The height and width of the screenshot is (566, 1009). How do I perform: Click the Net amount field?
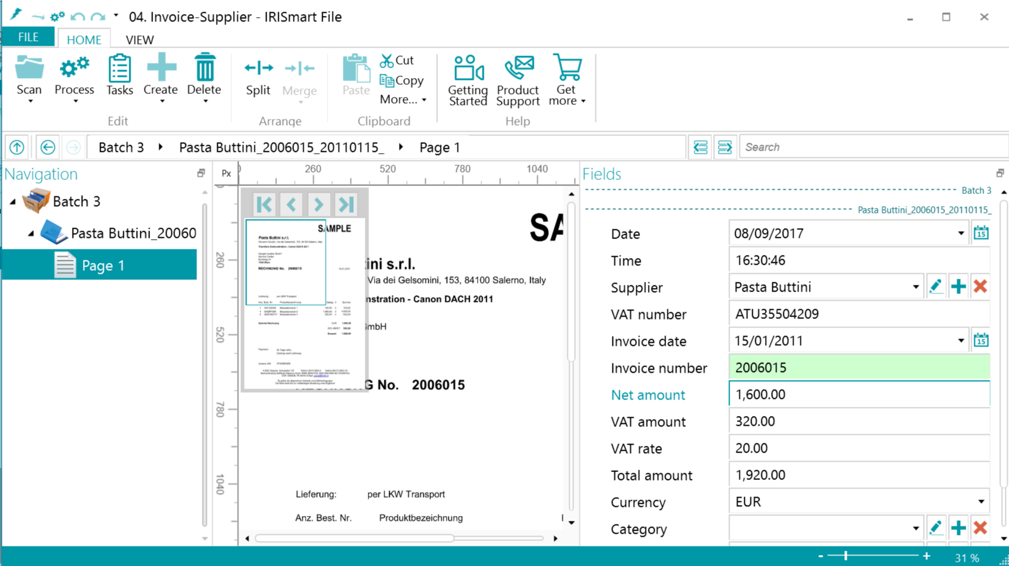(859, 394)
